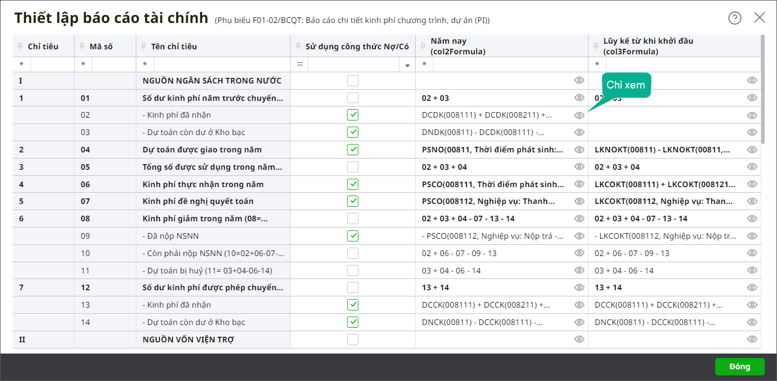Select row 'Dự toán được giao trong năm'
The width and height of the screenshot is (777, 381).
click(x=202, y=150)
